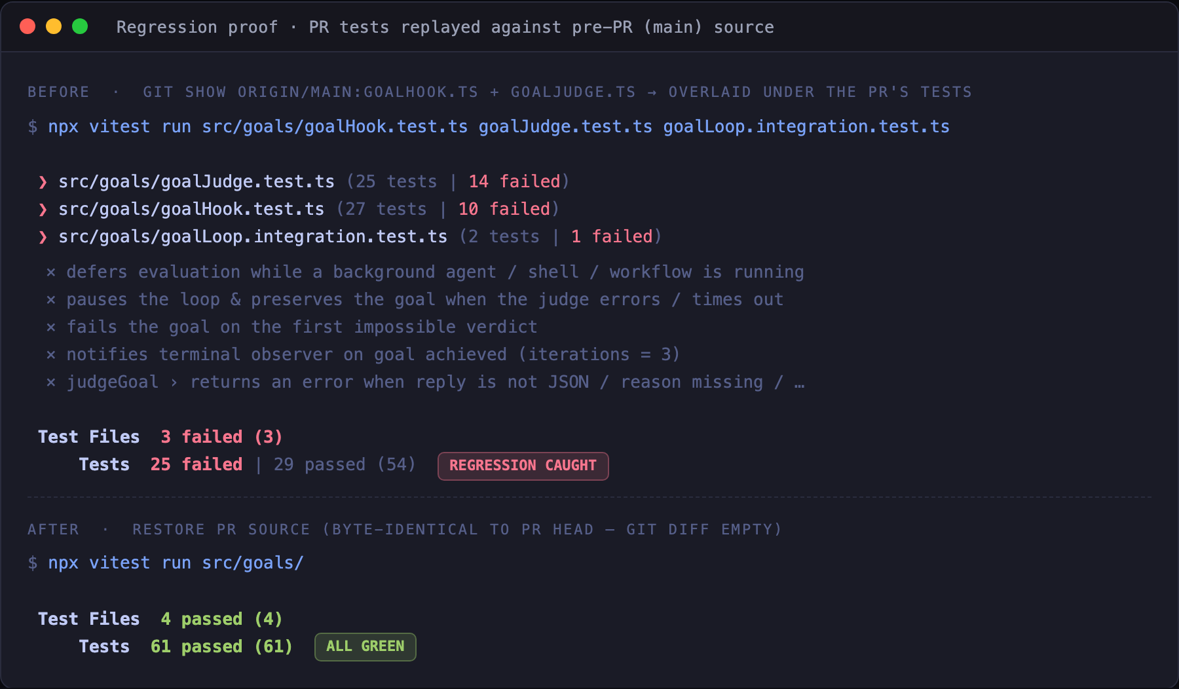Click the $ prompt before the src/goals/ command
The height and width of the screenshot is (689, 1179).
33,563
